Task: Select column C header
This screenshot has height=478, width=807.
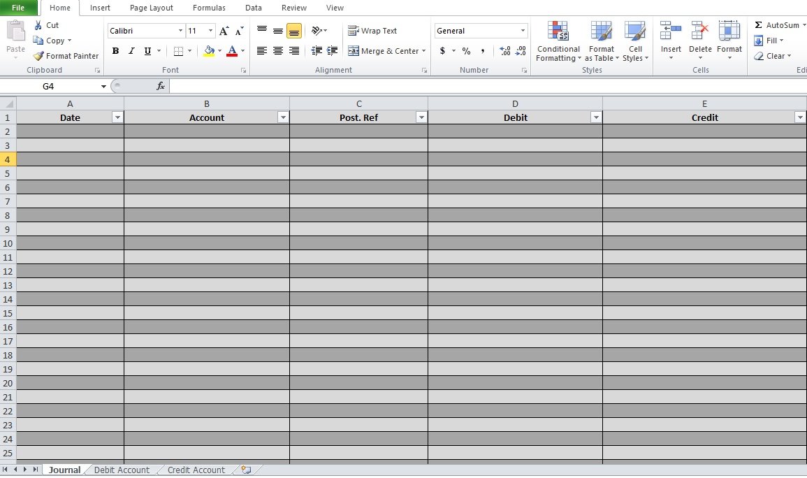Action: pos(358,103)
